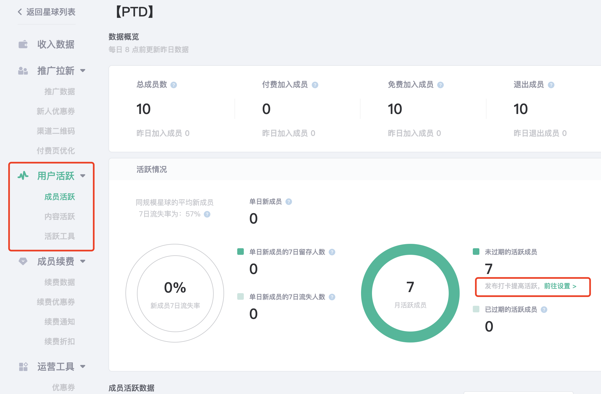Click help icon beside 7日流失率为 57%

[207, 214]
